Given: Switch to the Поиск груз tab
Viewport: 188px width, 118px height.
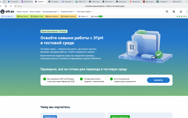Looking at the screenshot, I should [x=95, y=2].
